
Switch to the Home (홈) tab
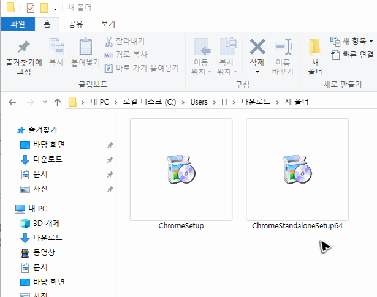click(x=47, y=24)
